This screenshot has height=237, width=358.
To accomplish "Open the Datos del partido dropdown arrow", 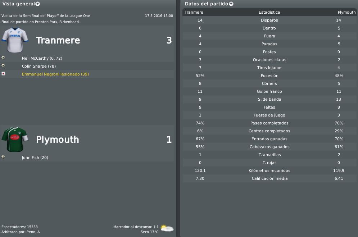I will point(231,4).
